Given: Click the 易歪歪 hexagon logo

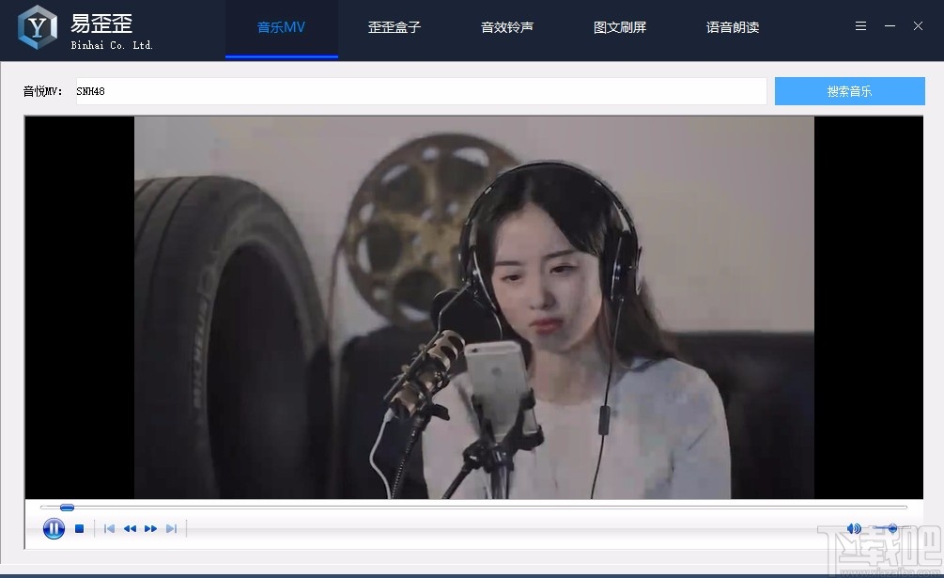Looking at the screenshot, I should [x=36, y=26].
